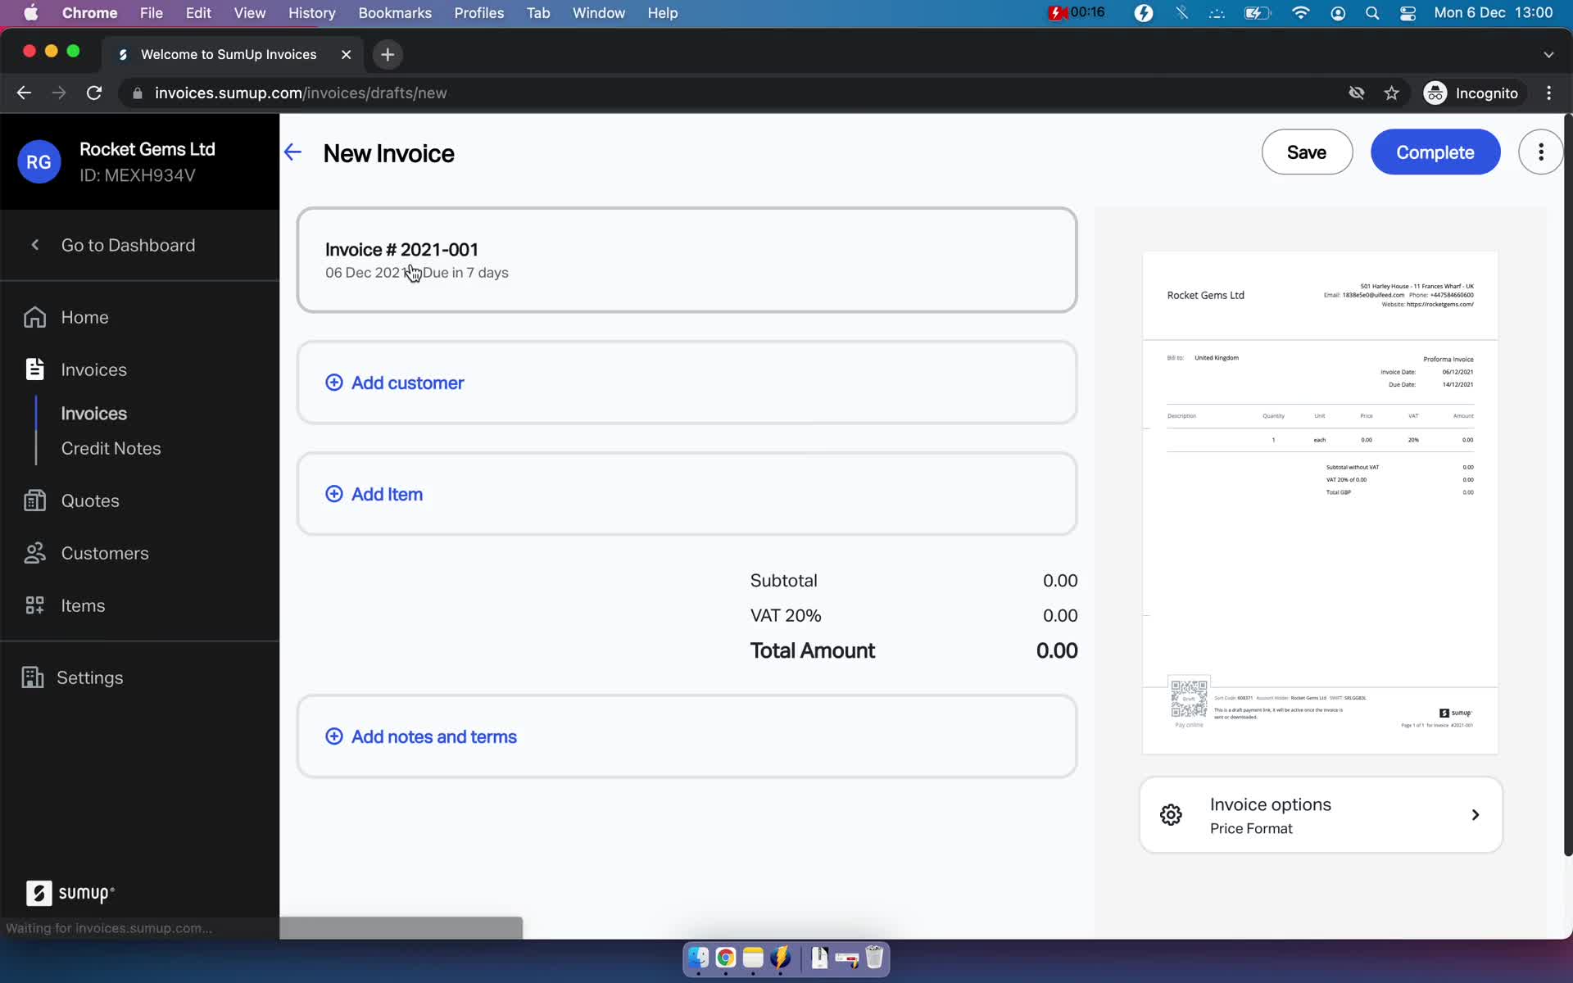Save the current invoice draft
Viewport: 1573px width, 983px height.
tap(1307, 151)
